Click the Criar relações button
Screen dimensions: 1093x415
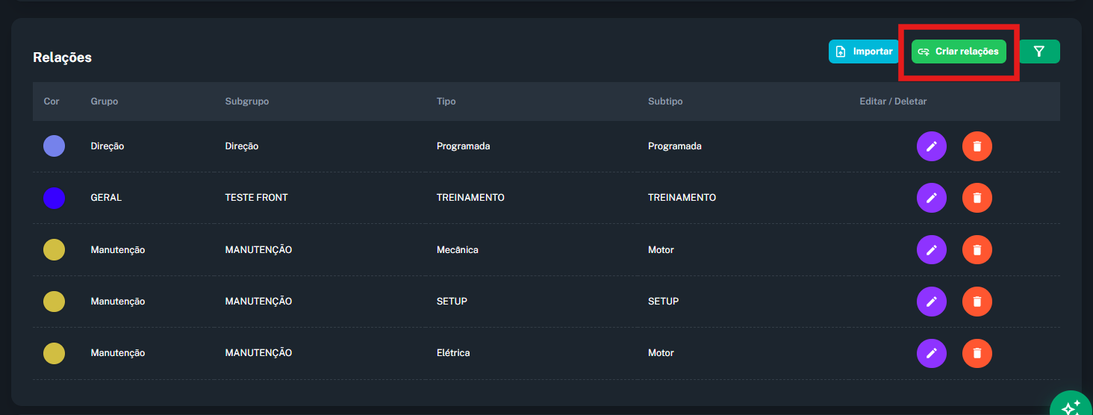(959, 52)
